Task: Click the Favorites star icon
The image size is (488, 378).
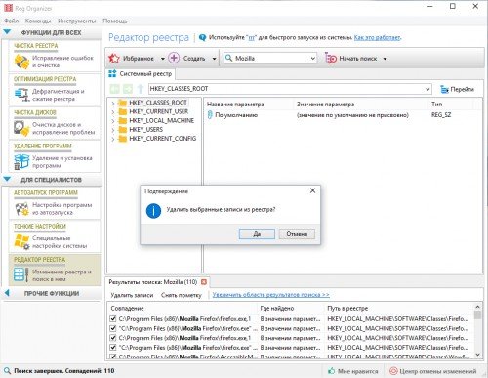Action: [x=114, y=59]
